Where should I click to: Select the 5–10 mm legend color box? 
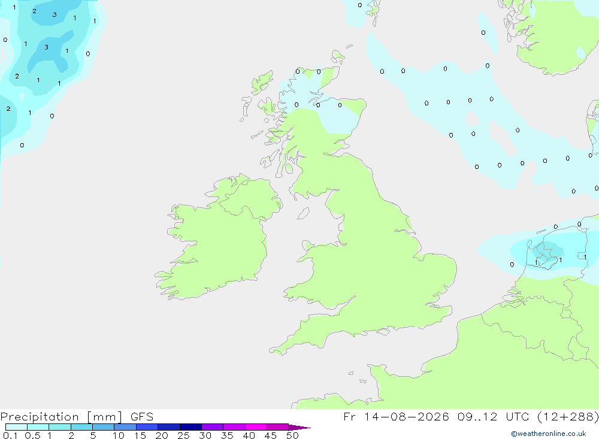coord(104,427)
